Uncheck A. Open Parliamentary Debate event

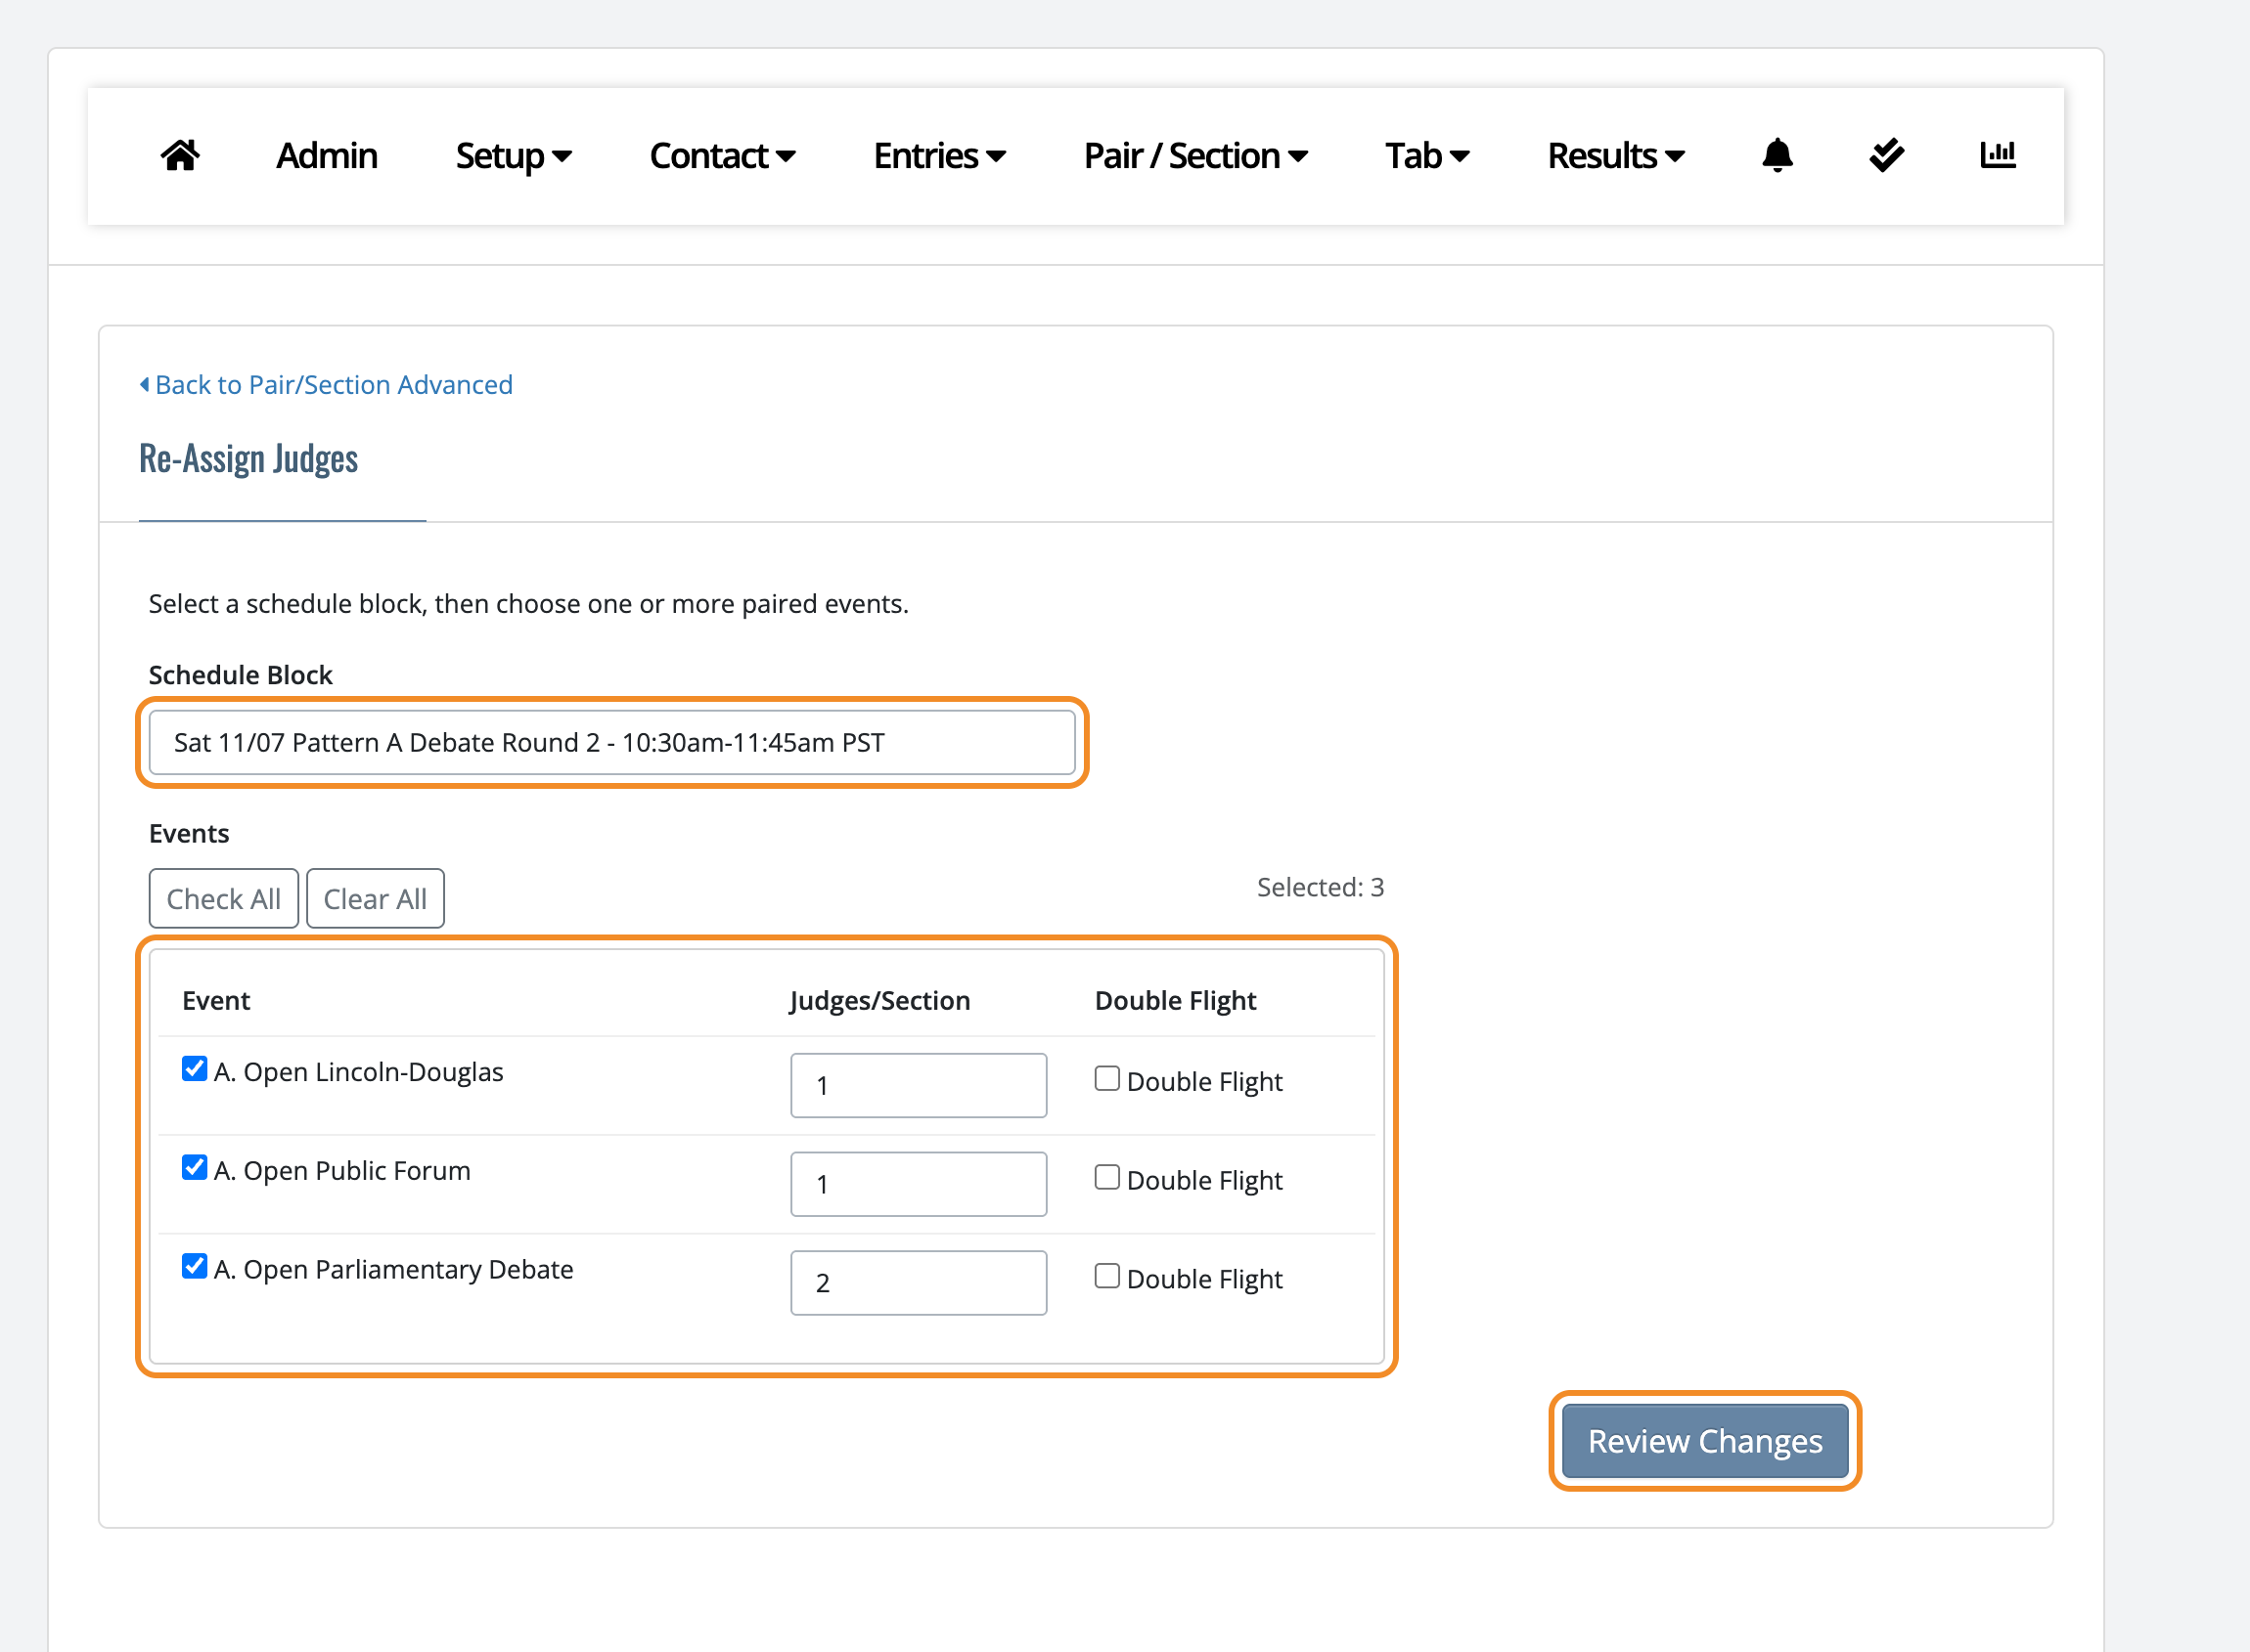pos(194,1266)
